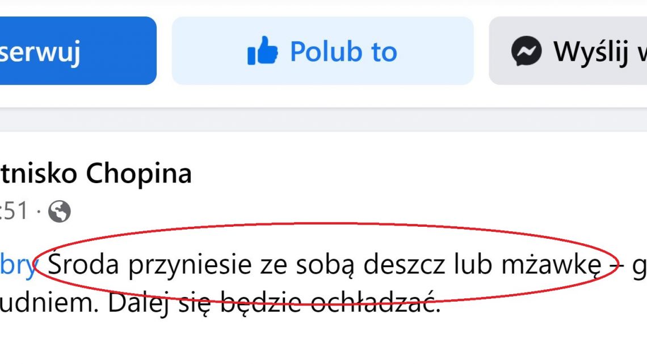Click the word "Środa" in the post
This screenshot has height=364, width=647.
pos(83,263)
